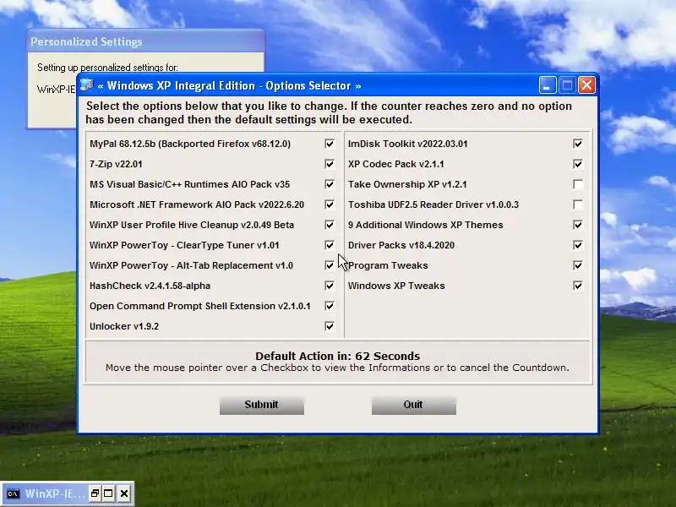
Task: Click the 'XP Codec Pack v2.1.1' label
Action: click(x=395, y=164)
